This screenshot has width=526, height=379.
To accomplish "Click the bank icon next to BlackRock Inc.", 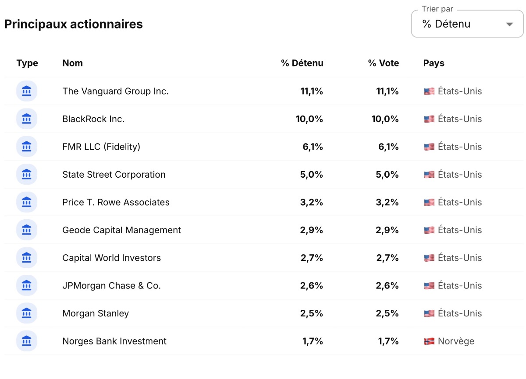I will (27, 119).
